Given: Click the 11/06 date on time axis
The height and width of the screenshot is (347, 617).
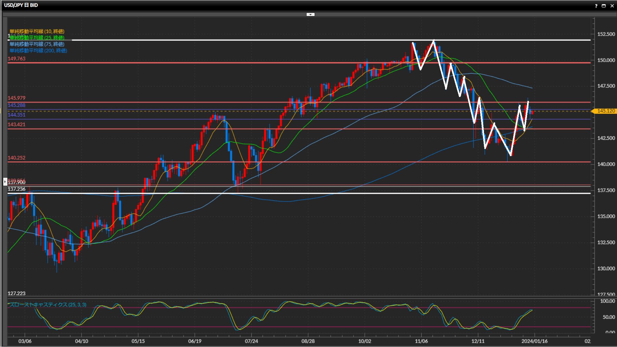Looking at the screenshot, I should click(x=421, y=341).
